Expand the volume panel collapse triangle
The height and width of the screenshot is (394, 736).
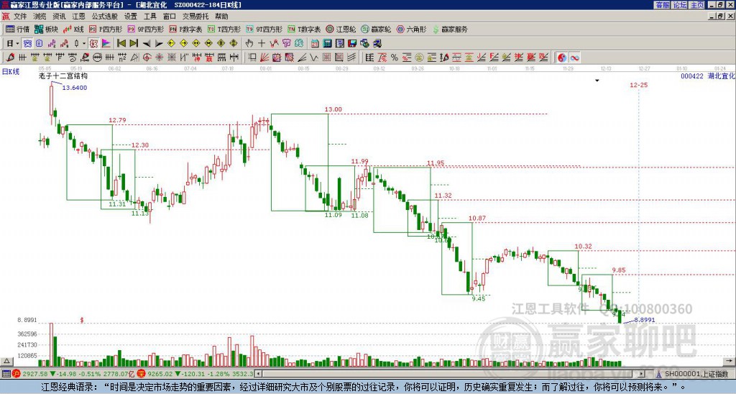coord(6,361)
